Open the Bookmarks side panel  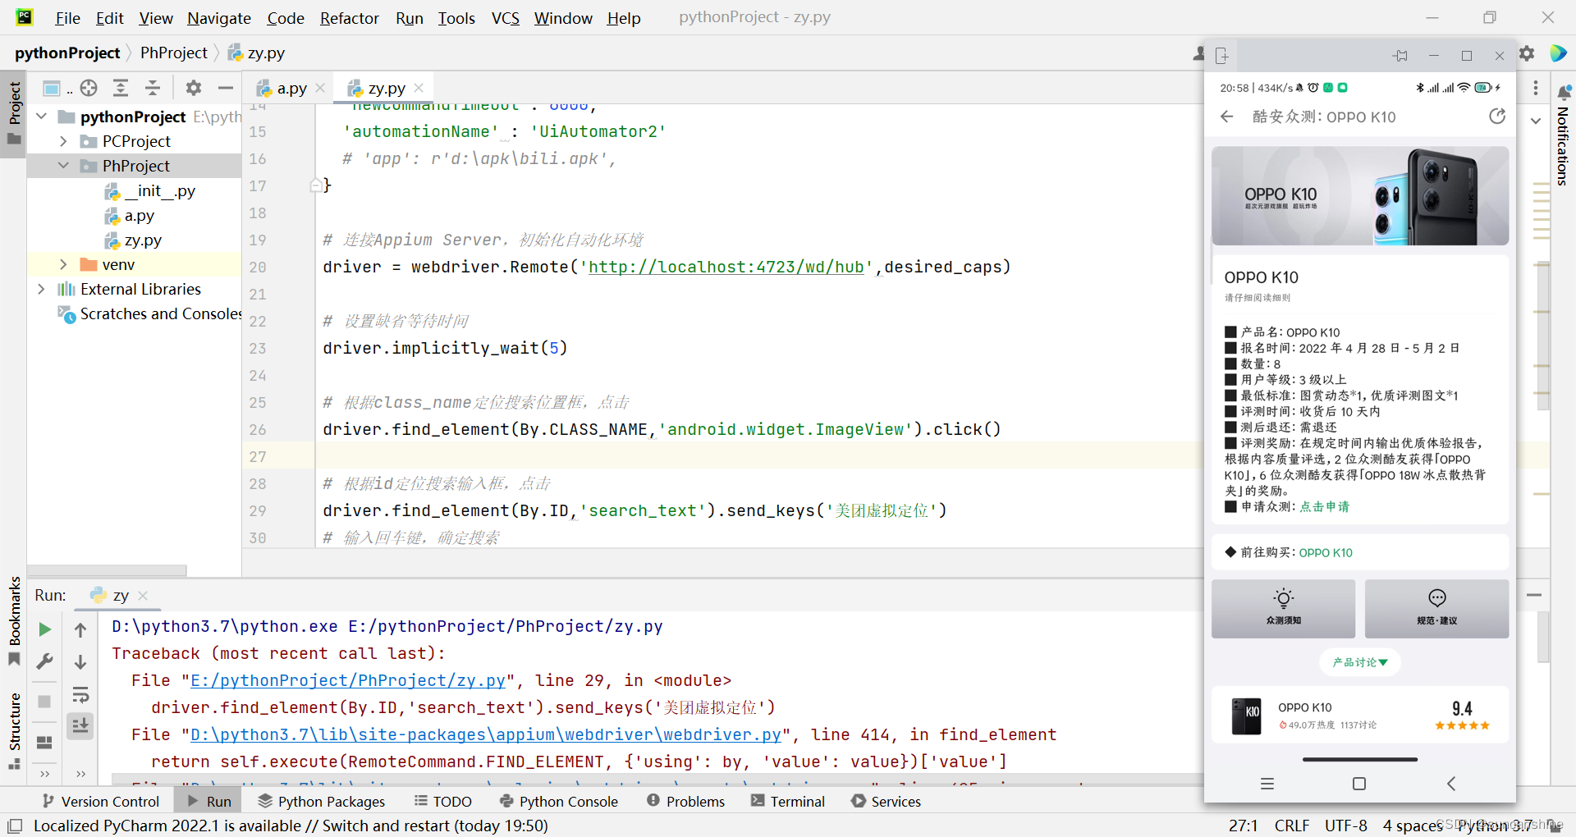[14, 620]
